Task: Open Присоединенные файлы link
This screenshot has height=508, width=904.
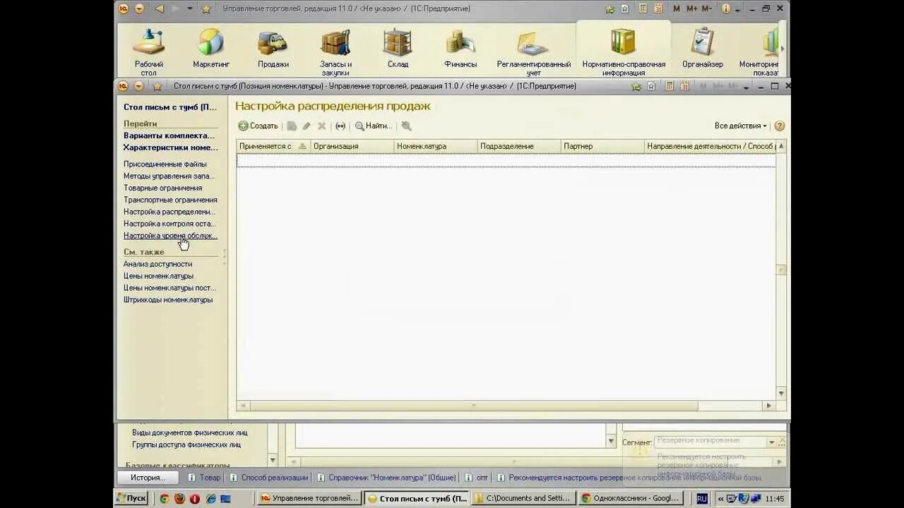Action: (x=165, y=164)
